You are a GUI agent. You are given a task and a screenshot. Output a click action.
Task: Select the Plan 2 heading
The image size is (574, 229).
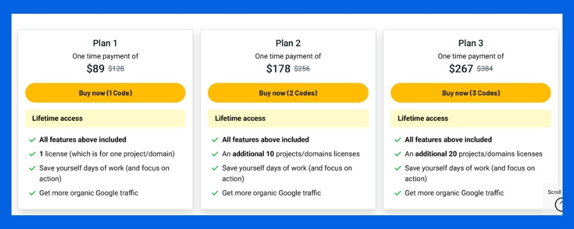pyautogui.click(x=288, y=43)
